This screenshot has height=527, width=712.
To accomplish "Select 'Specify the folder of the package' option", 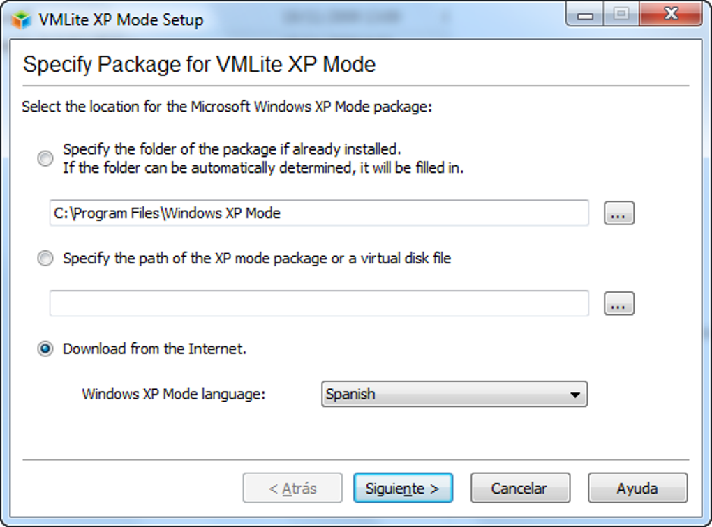I will point(45,159).
